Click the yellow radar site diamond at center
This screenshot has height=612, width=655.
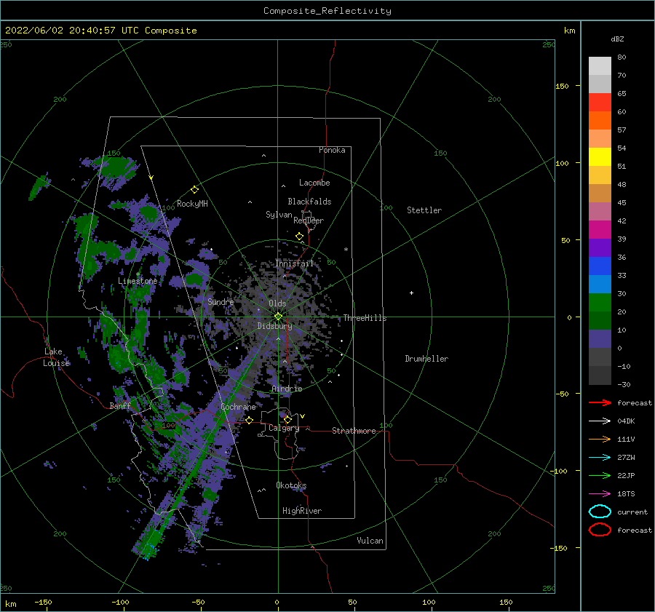coord(278,317)
